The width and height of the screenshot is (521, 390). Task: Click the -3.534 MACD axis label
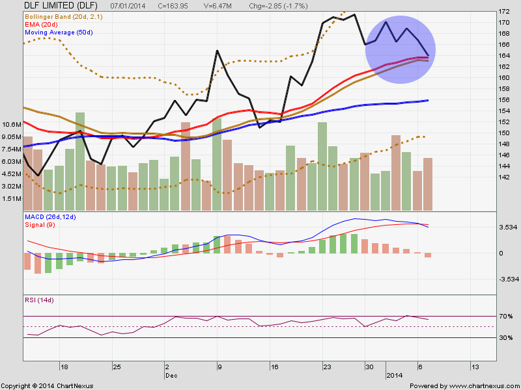pyautogui.click(x=509, y=279)
